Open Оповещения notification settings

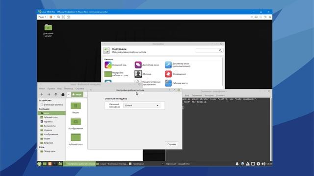(x=176, y=74)
